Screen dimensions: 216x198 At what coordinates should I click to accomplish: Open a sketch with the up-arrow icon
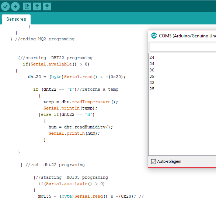click(x=37, y=6)
